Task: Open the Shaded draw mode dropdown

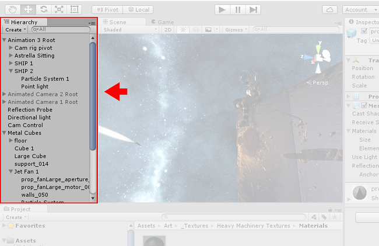Action: point(130,30)
